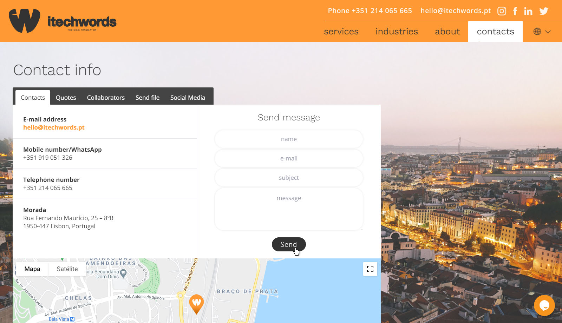Switch map to Satélite view
Image resolution: width=562 pixels, height=323 pixels.
coord(67,269)
